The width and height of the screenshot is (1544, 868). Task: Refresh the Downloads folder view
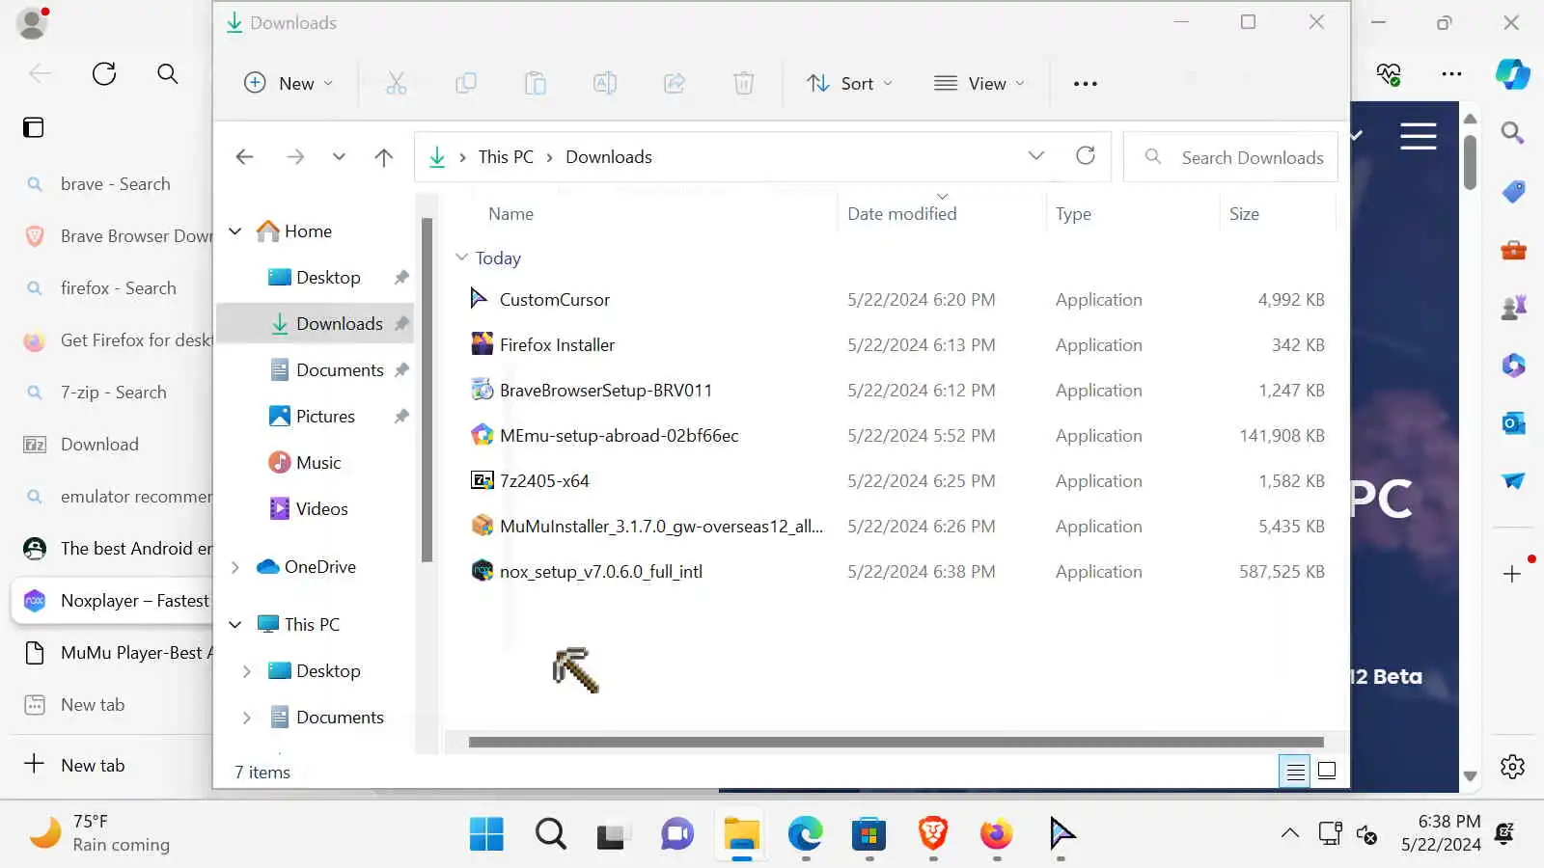click(x=1086, y=156)
